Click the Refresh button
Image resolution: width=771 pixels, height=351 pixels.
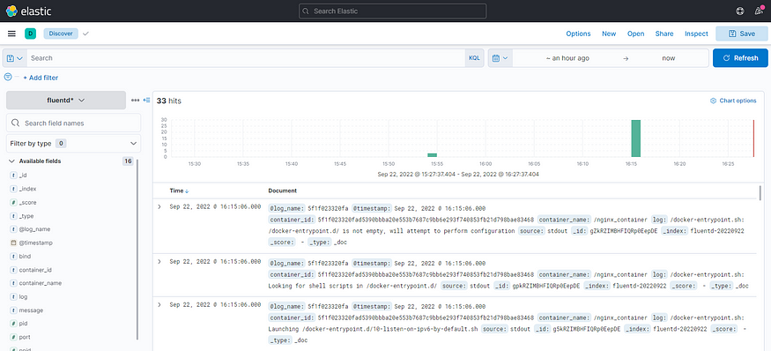(740, 58)
